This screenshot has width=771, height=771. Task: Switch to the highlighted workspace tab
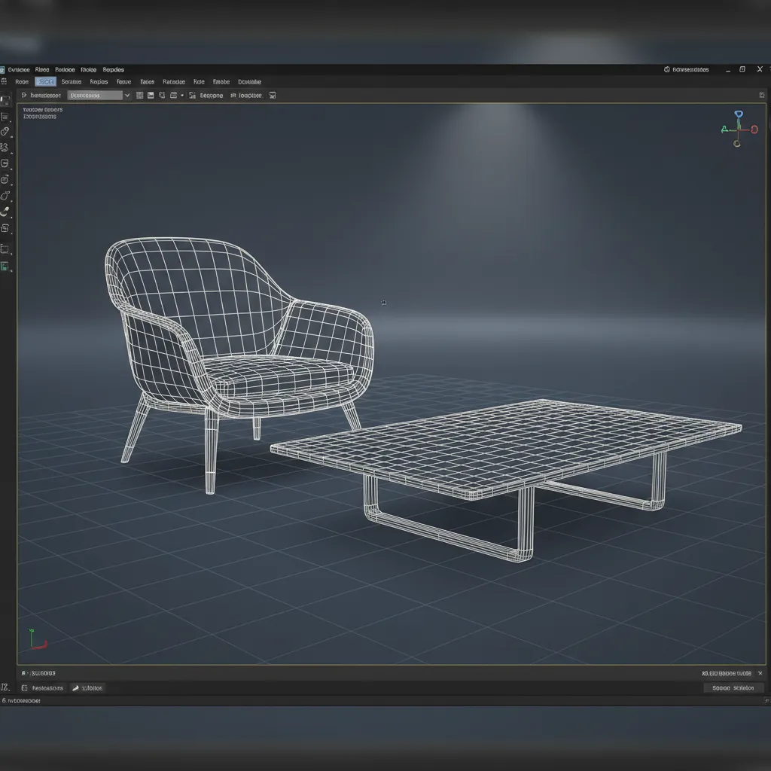coord(45,81)
